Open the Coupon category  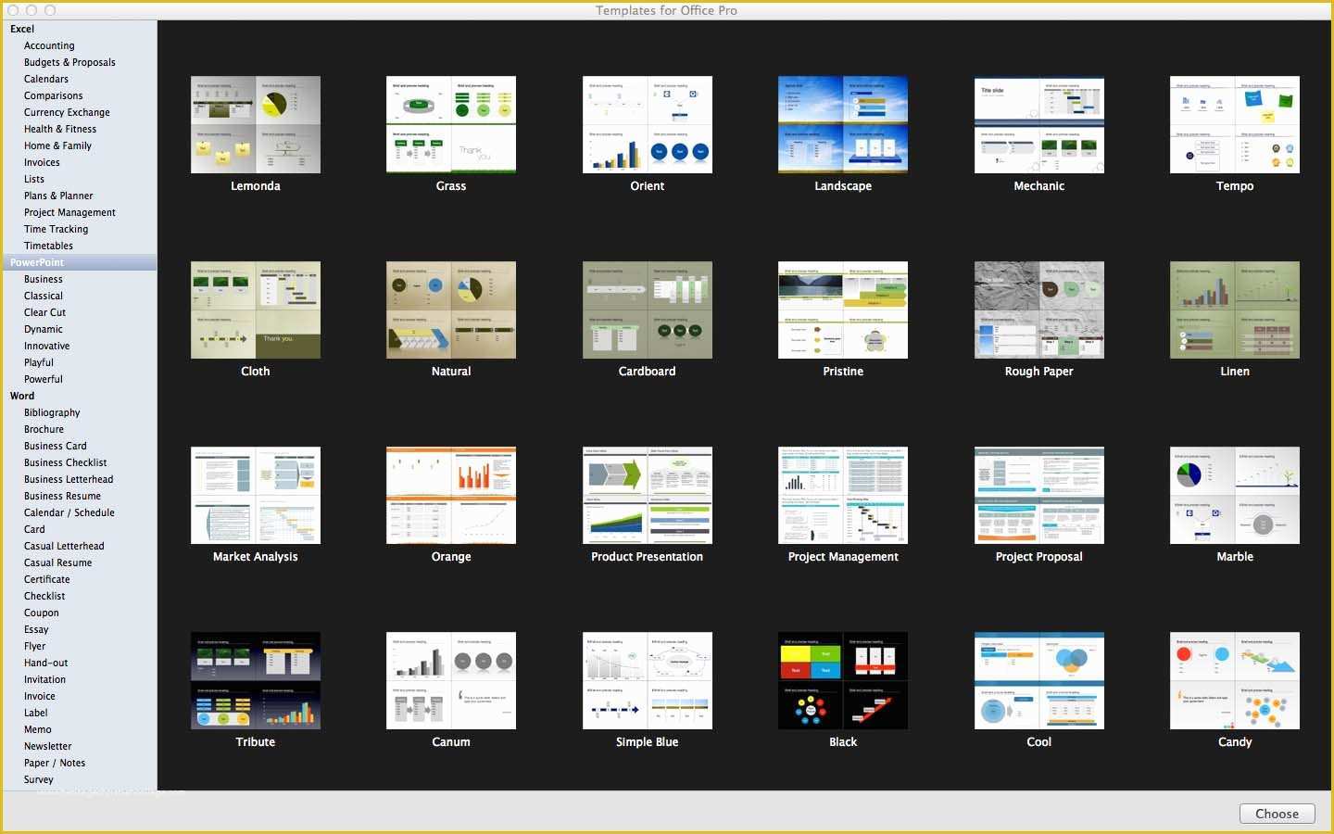[41, 613]
